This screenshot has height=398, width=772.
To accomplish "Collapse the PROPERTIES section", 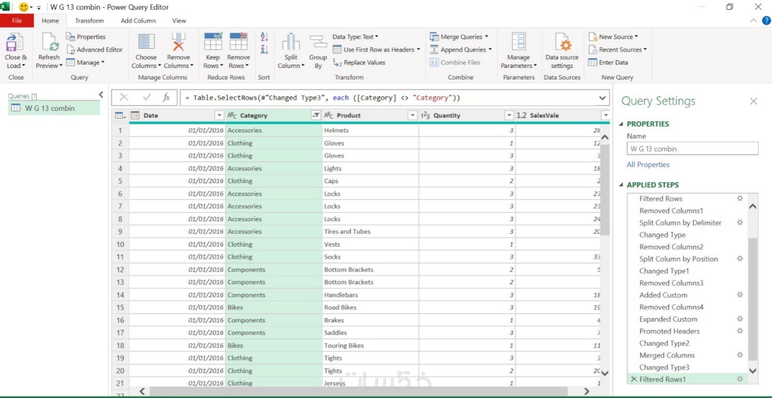I will (x=621, y=124).
